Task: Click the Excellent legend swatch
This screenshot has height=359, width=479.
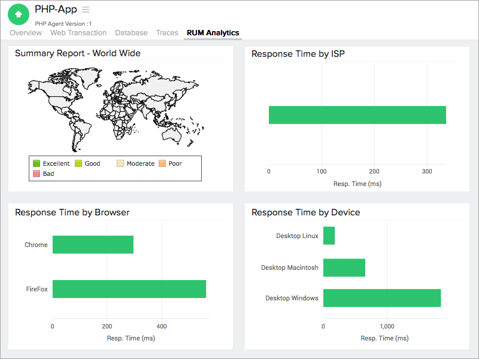Action: point(37,163)
